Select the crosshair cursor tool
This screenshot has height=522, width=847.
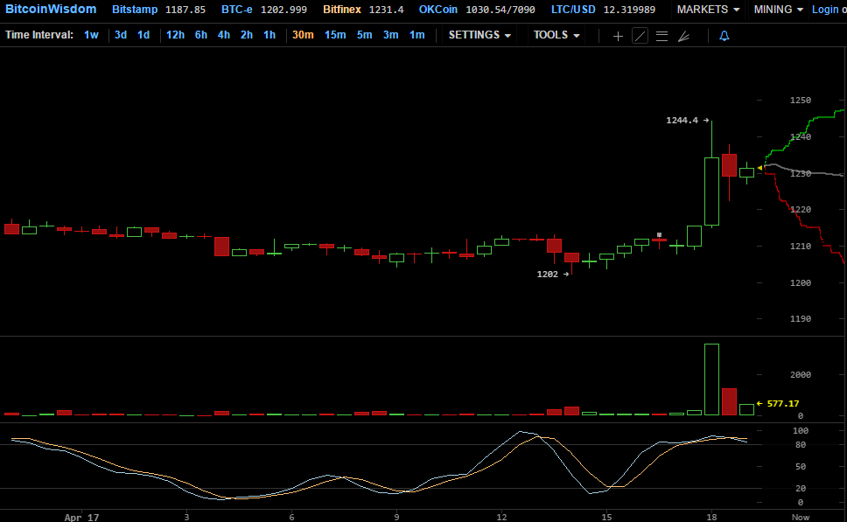pyautogui.click(x=618, y=36)
